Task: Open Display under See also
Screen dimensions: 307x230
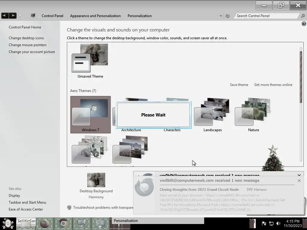Action: (x=14, y=195)
